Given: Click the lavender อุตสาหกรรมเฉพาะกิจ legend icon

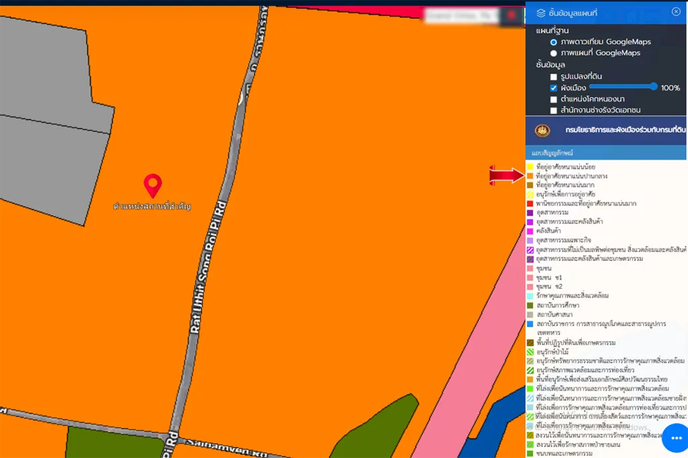Looking at the screenshot, I should point(530,240).
